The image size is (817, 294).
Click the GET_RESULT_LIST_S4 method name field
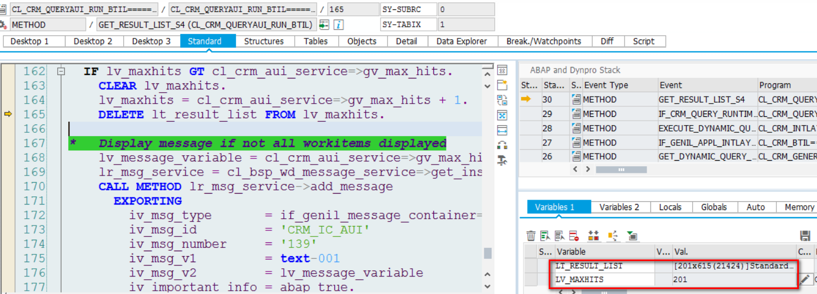[206, 25]
